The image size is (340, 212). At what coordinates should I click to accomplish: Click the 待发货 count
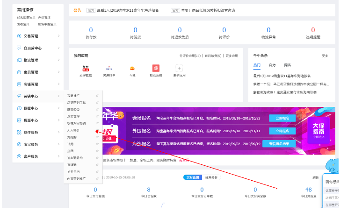coord(135,30)
